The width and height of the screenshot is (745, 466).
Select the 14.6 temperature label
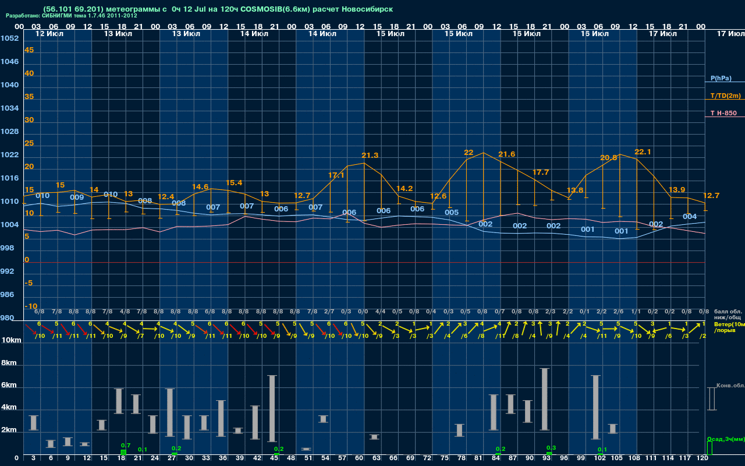200,187
